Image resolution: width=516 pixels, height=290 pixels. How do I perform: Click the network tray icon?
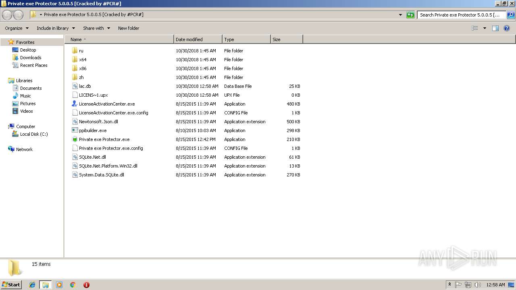[468, 285]
